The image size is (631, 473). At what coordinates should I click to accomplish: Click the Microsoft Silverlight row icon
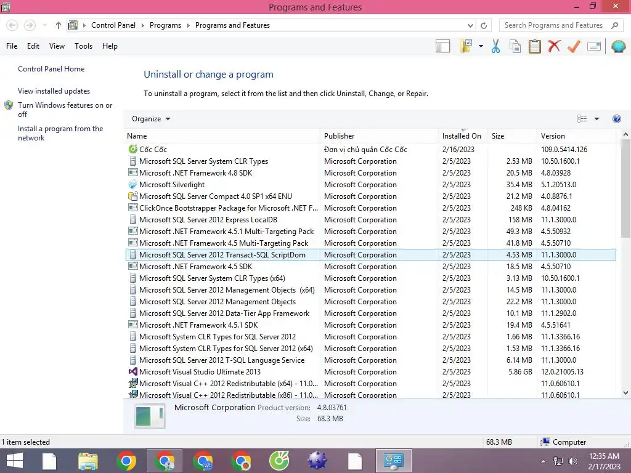click(133, 185)
